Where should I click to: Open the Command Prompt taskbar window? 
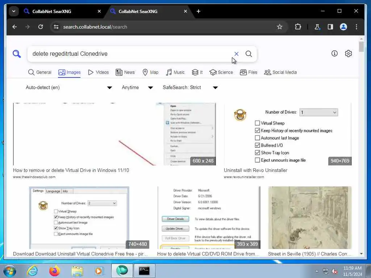point(145,271)
